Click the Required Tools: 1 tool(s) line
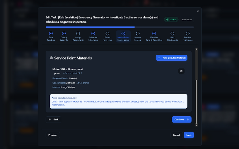The width and height of the screenshot is (239, 149). point(65,78)
